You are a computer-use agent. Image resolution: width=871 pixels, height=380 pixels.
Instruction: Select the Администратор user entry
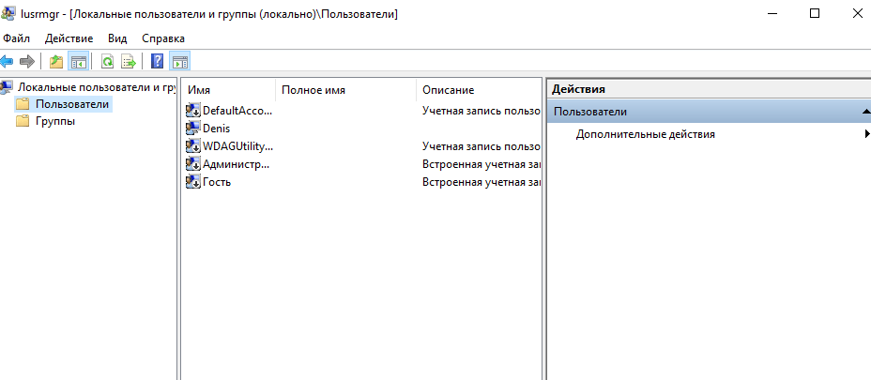tap(236, 164)
